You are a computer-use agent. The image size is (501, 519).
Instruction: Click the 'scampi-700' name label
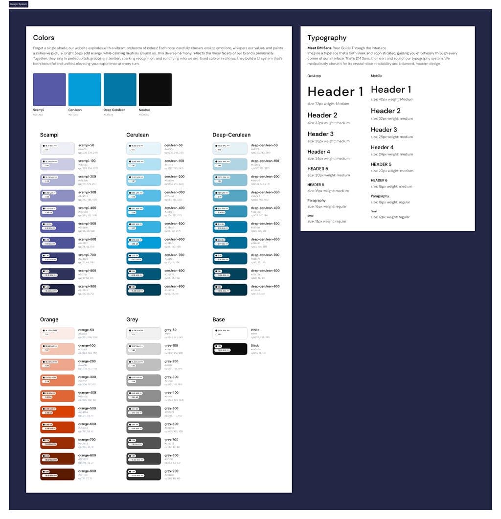tap(87, 255)
